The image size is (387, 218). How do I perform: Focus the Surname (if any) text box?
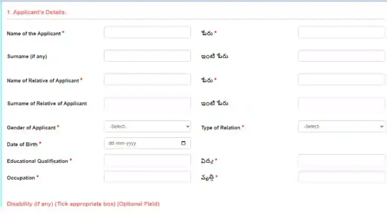147,56
